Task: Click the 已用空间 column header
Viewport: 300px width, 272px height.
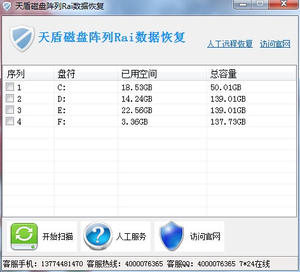Action: pyautogui.click(x=162, y=74)
